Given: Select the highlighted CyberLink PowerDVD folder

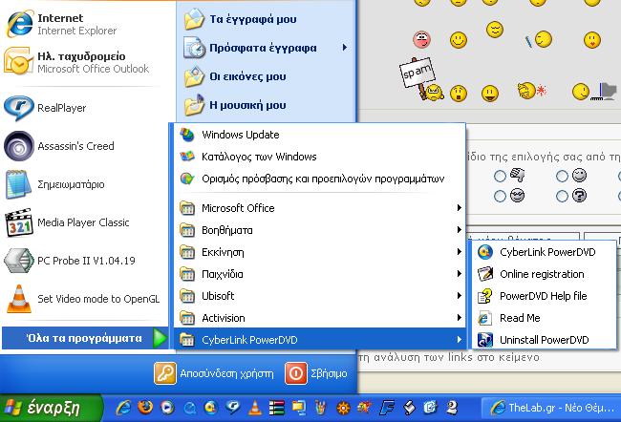Looking at the screenshot, I should pos(319,340).
